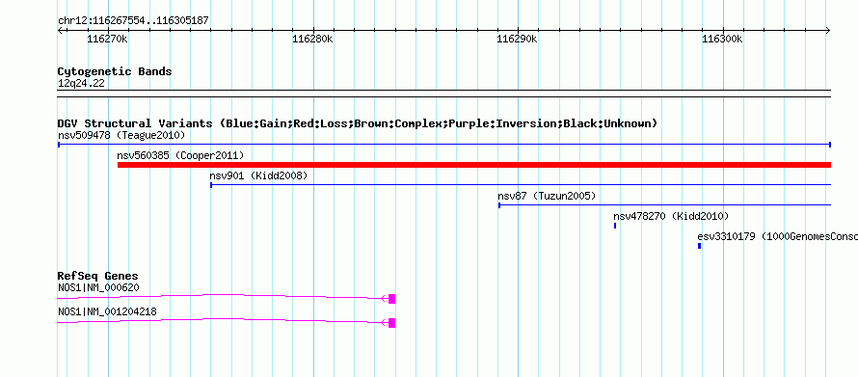Click the nsv87 (Tuzun2005) label
The width and height of the screenshot is (858, 377).
coord(547,196)
